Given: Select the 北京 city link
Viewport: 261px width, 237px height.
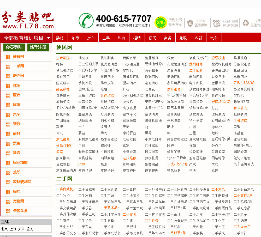Looking at the screenshot, I should tap(4, 229).
